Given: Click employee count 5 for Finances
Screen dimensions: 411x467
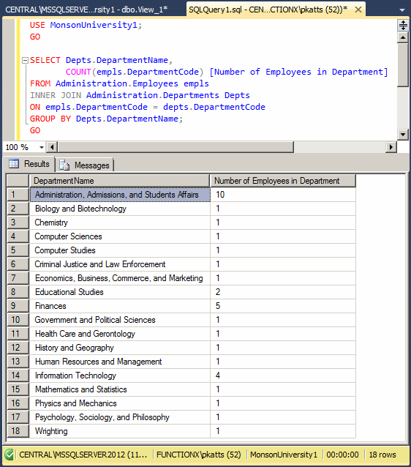Looking at the screenshot, I should pos(283,306).
